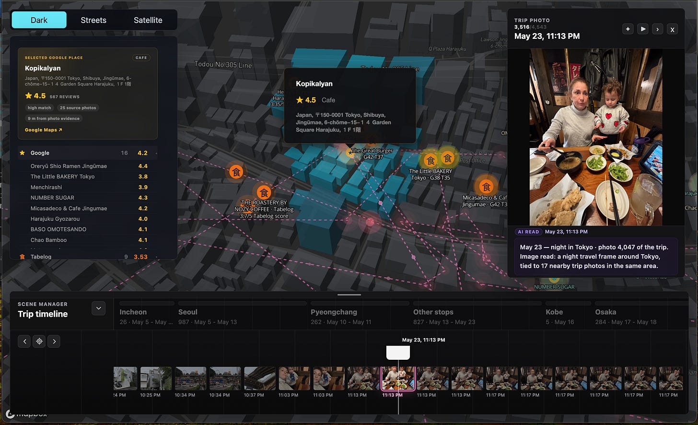Click the trip photo of the dinner table
698x425 pixels.
coord(596,137)
